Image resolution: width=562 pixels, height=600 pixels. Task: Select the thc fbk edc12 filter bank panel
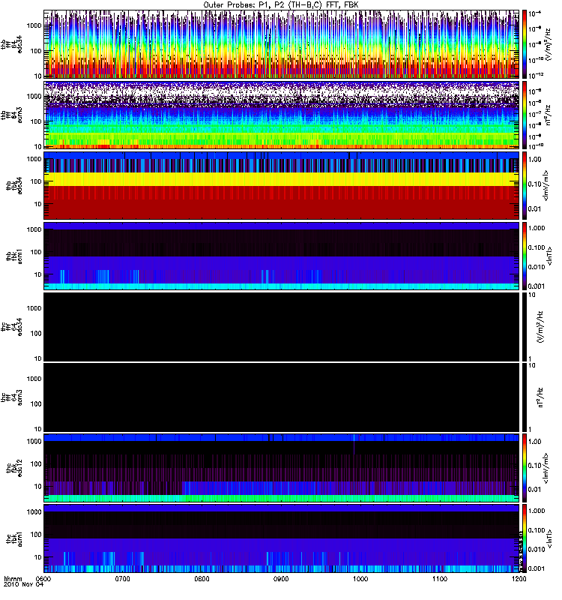tap(282, 467)
